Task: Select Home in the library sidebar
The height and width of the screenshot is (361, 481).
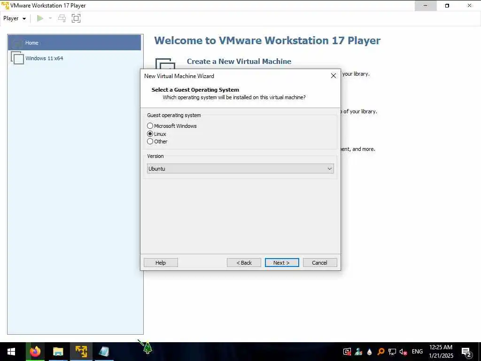Action: click(74, 43)
